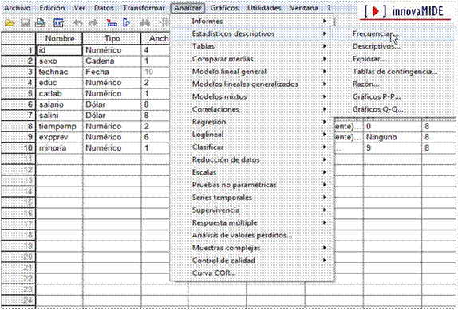458x310 pixels.
Task: Click the Print icon in toolbar
Action: 41,23
